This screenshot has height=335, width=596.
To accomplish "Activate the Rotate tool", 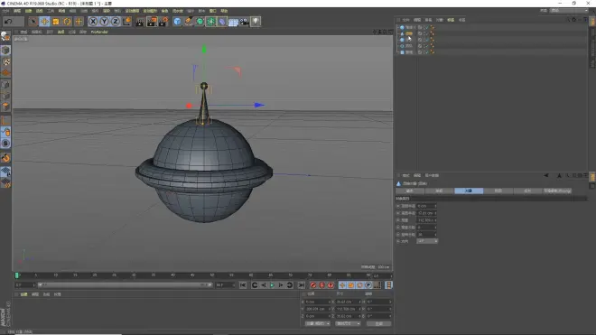I will click(x=68, y=22).
